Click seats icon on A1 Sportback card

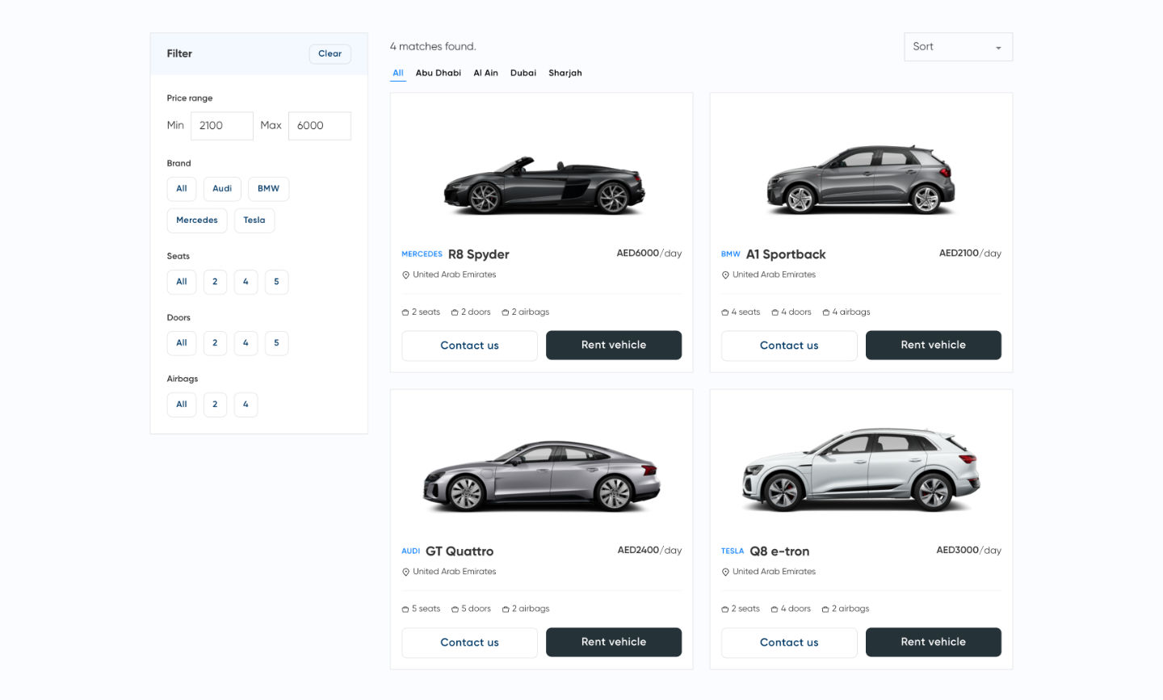pos(724,312)
